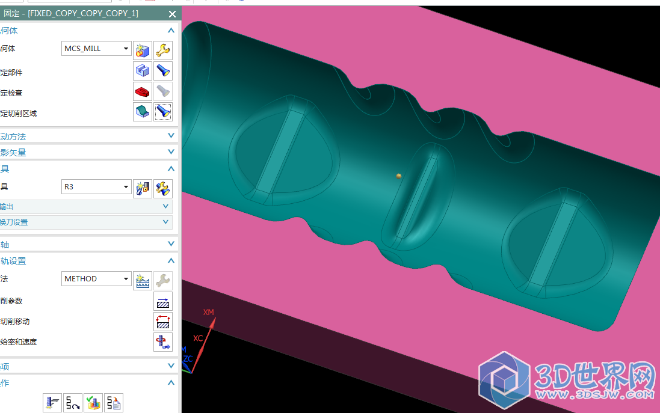Image resolution: width=660 pixels, height=413 pixels.
Task: Replay tool path icon
Action: click(x=73, y=403)
